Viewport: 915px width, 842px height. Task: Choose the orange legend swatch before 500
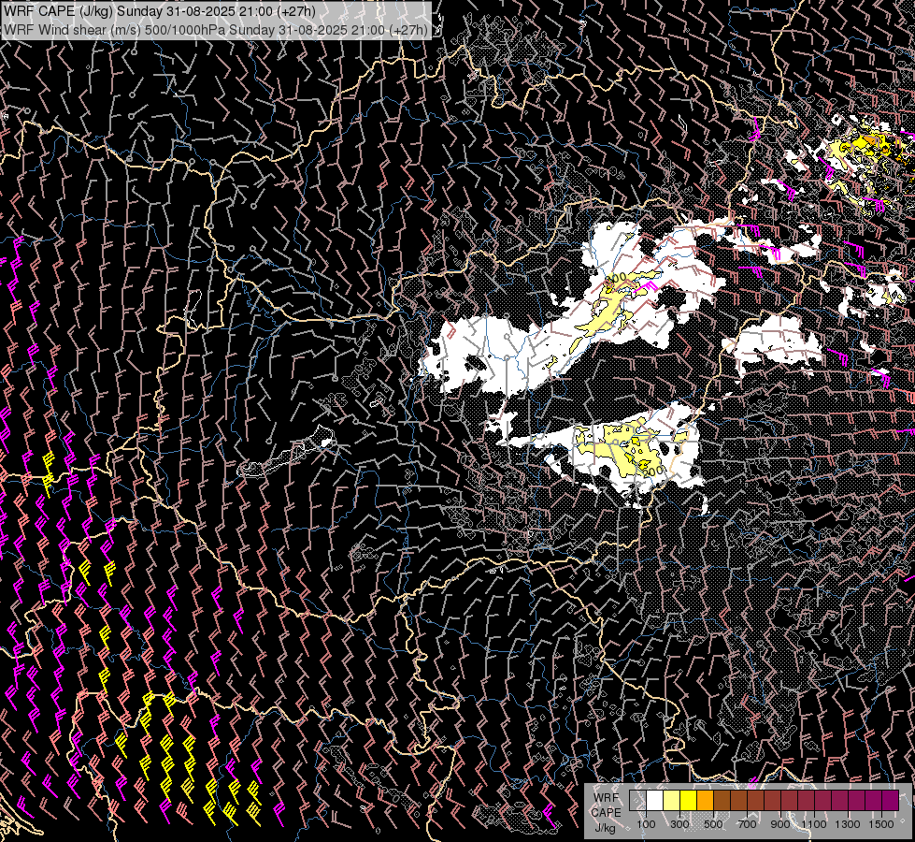tap(705, 800)
